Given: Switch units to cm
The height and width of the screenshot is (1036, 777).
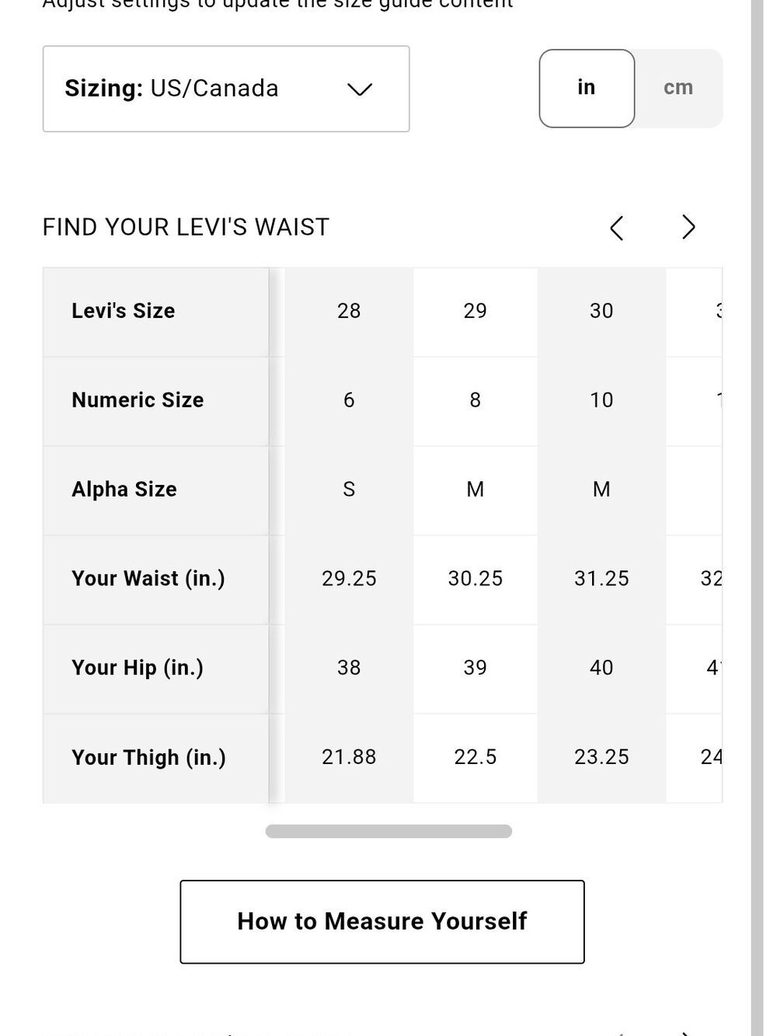Looking at the screenshot, I should pos(678,88).
